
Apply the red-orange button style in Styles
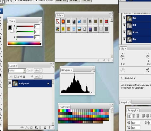63,21
